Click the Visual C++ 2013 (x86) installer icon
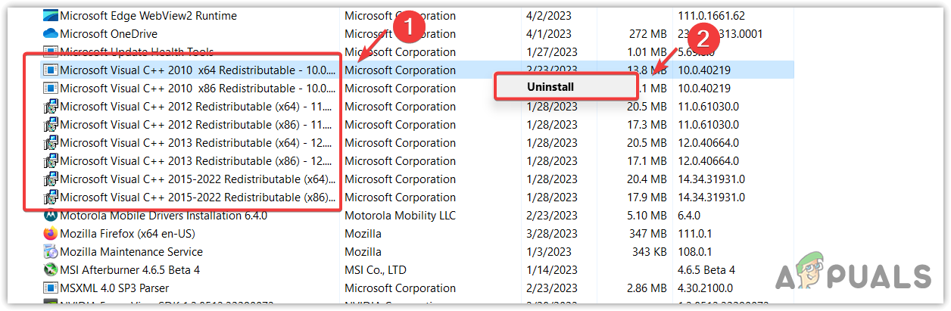 (x=51, y=161)
